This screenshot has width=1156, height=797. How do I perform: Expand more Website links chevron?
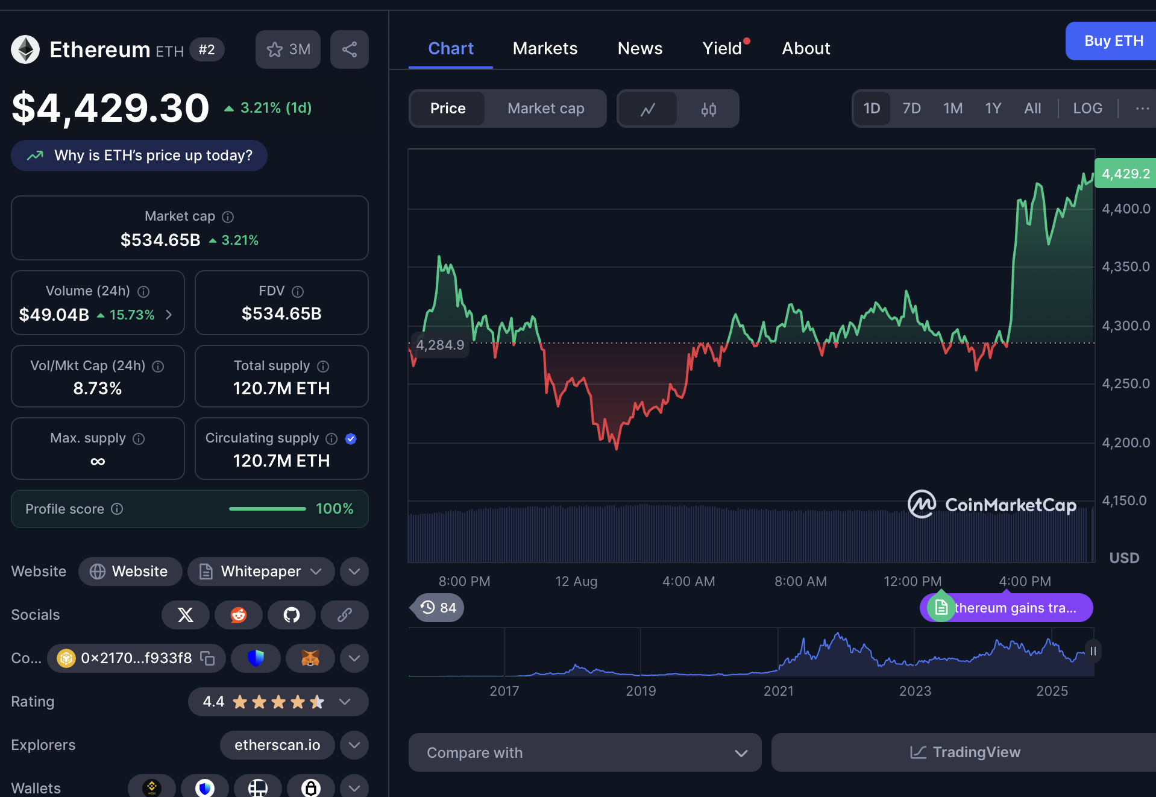354,572
